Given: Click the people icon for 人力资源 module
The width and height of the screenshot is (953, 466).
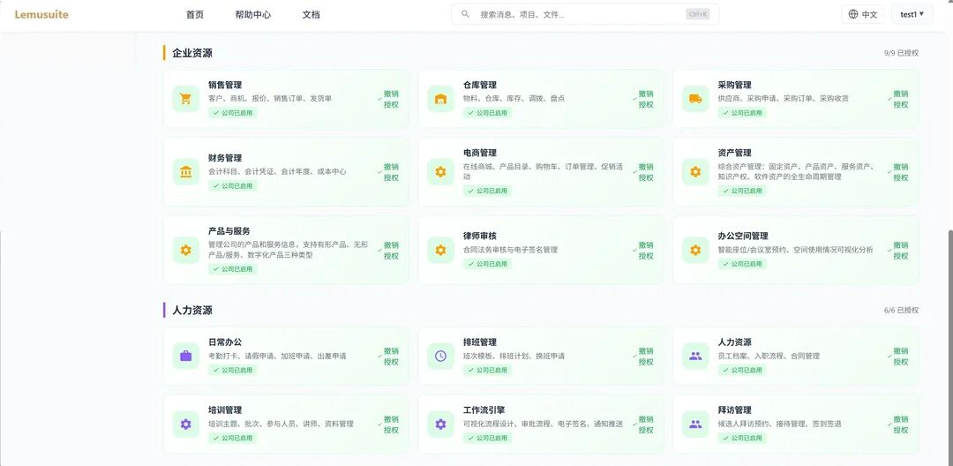Looking at the screenshot, I should [x=695, y=356].
